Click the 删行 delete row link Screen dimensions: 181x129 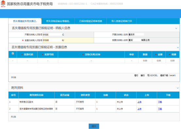(142, 76)
